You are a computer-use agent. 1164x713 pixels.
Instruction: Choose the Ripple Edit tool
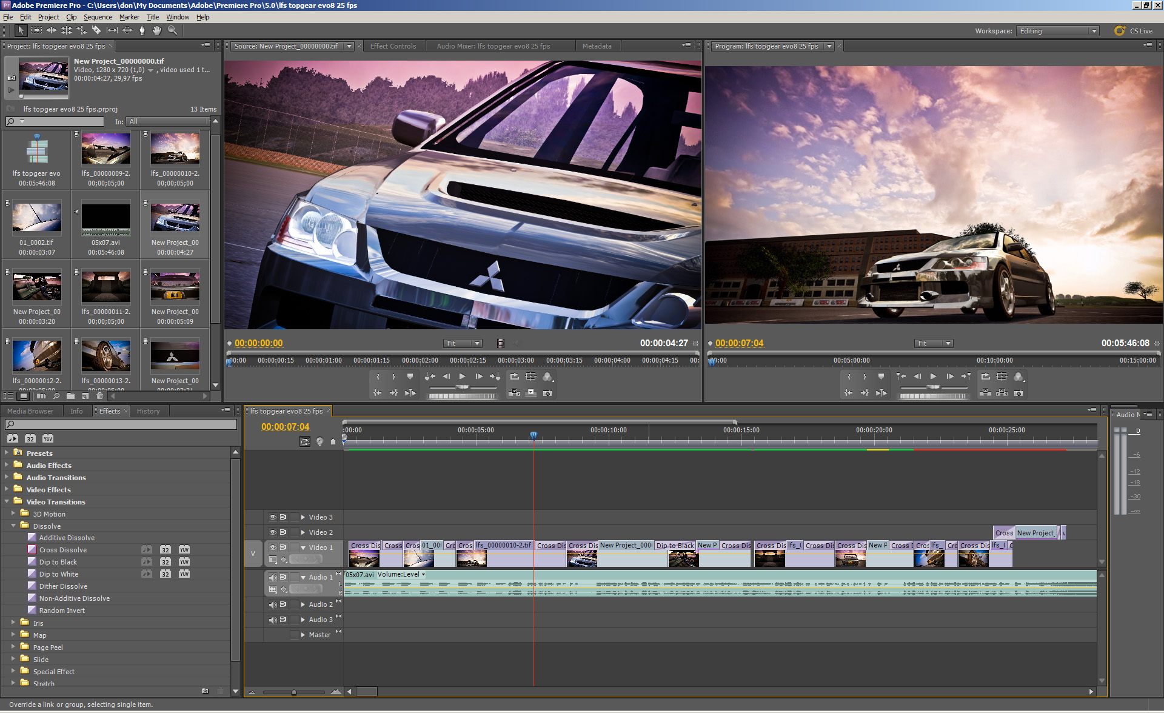pyautogui.click(x=52, y=30)
